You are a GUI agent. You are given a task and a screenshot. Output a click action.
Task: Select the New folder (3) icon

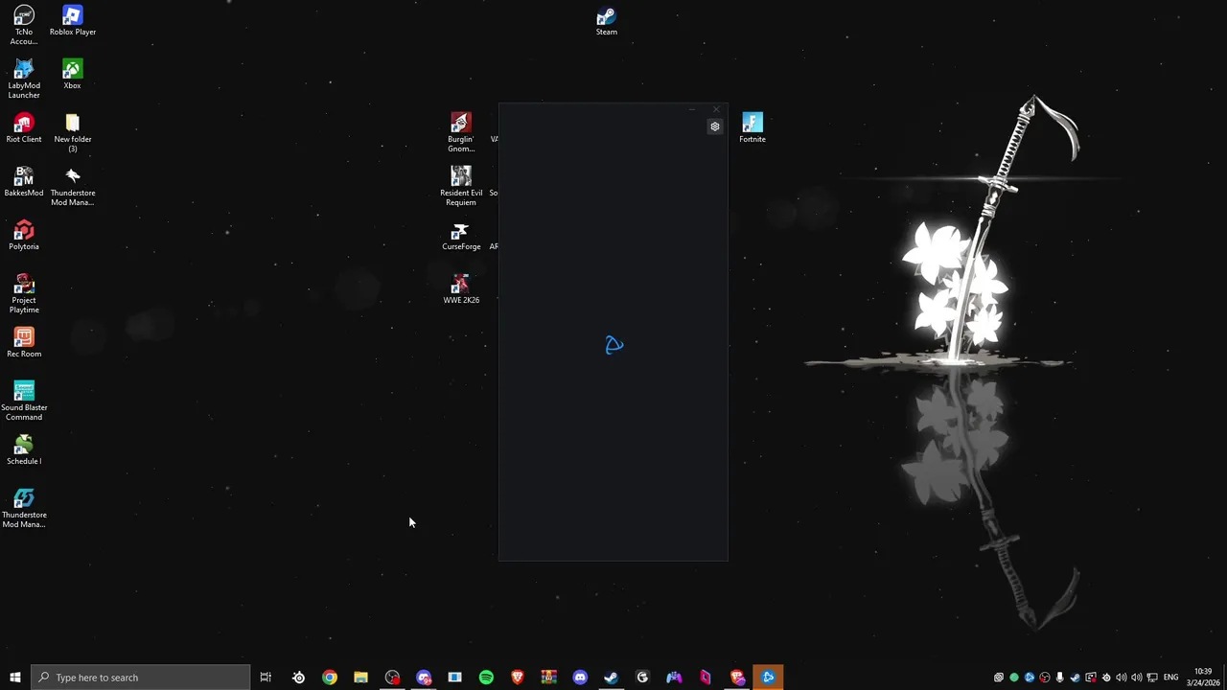(x=73, y=133)
